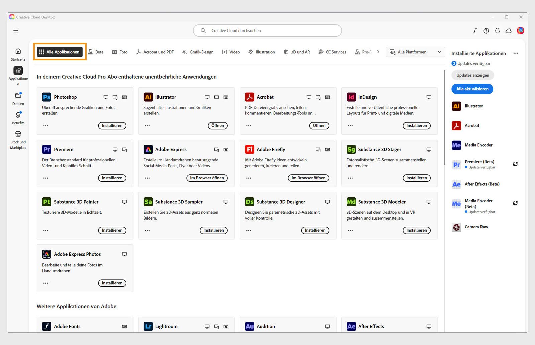Click the notifications bell icon
Viewport: 535px width, 345px height.
(497, 30)
